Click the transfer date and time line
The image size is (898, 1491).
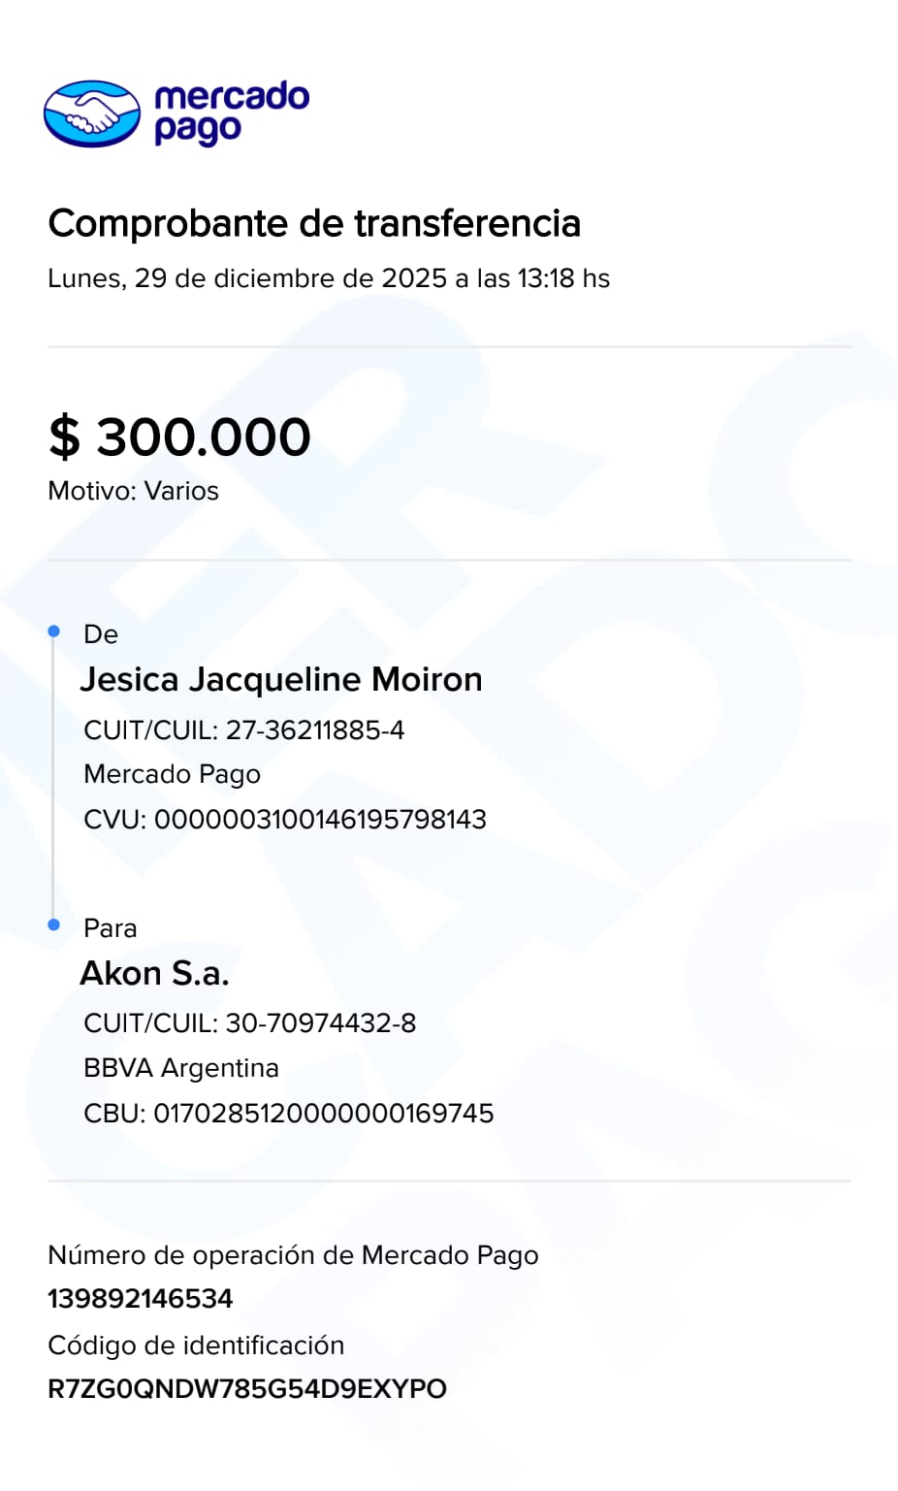pyautogui.click(x=329, y=278)
